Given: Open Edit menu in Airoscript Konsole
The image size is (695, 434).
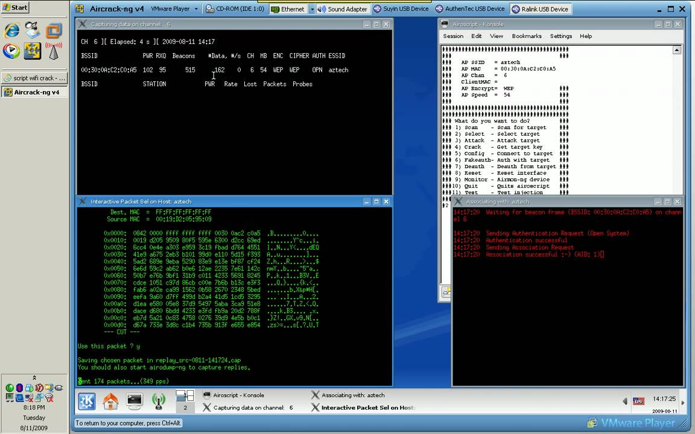Looking at the screenshot, I should 477,36.
